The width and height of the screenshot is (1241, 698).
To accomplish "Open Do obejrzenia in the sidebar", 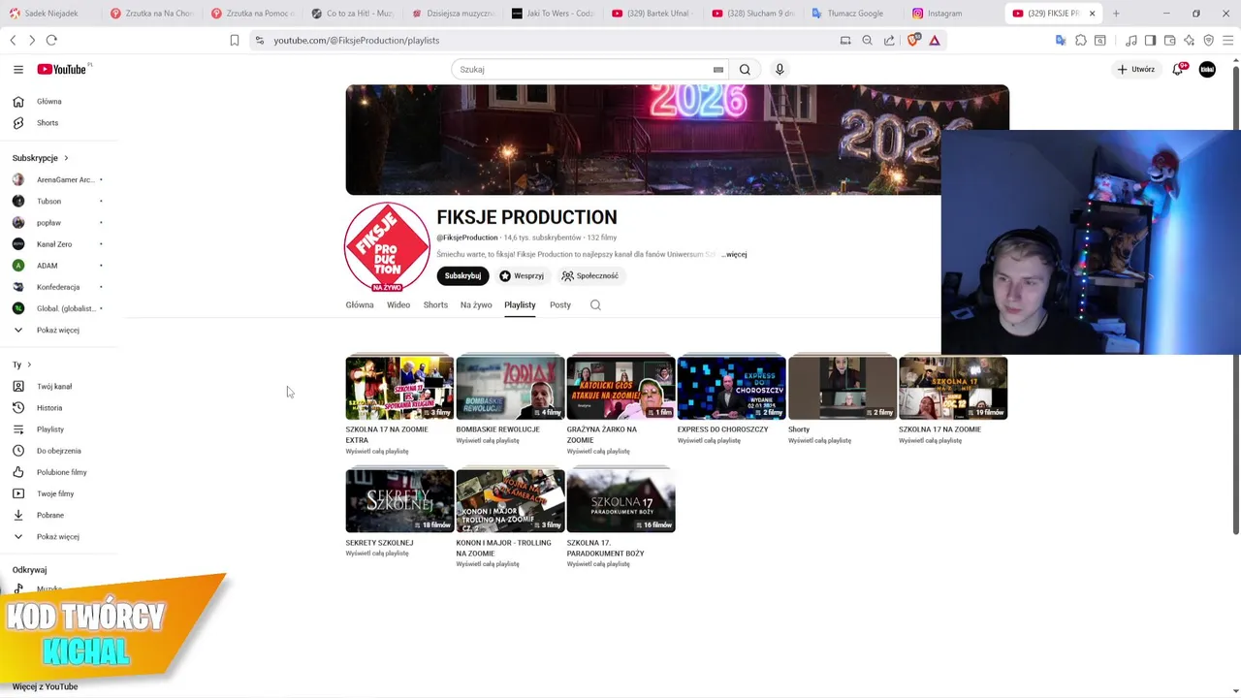I will click(x=58, y=451).
